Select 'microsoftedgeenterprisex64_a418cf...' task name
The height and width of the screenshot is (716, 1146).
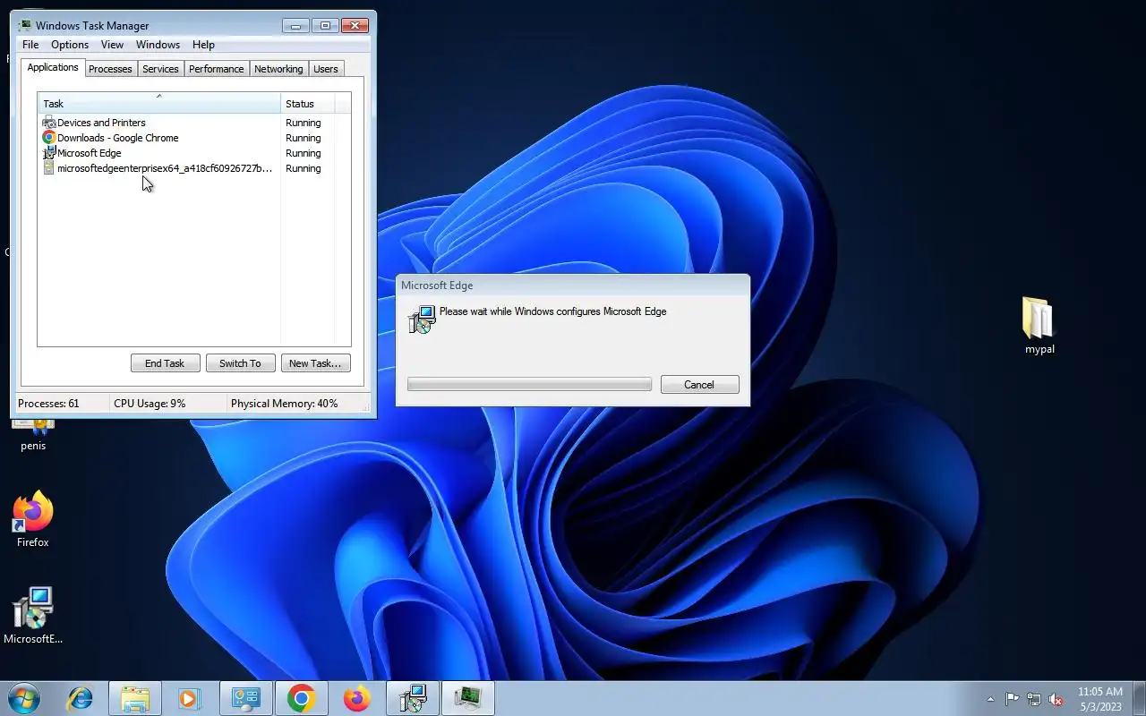pyautogui.click(x=165, y=168)
